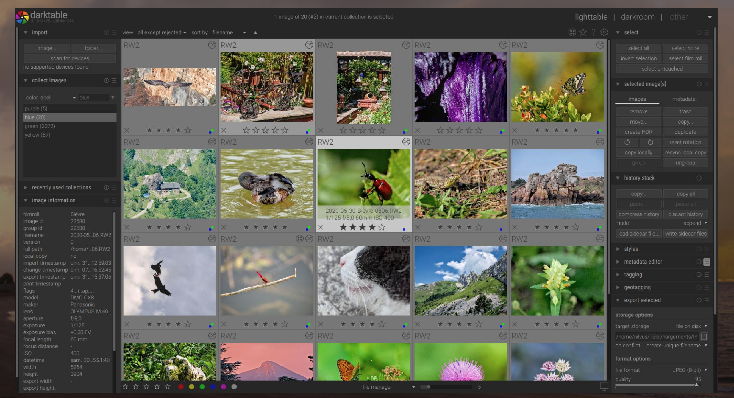
Task: Toggle fifth star on red beetle image
Action: click(382, 227)
